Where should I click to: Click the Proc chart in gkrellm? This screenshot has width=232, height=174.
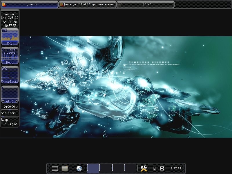(x=10, y=56)
